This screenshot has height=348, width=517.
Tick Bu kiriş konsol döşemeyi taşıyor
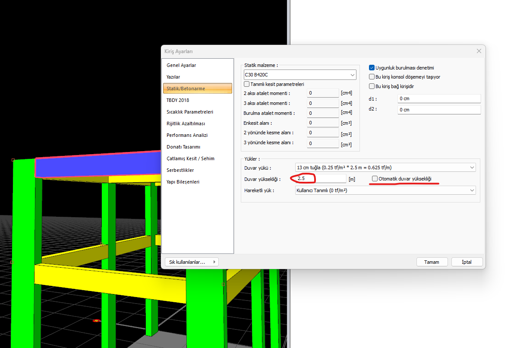click(372, 77)
